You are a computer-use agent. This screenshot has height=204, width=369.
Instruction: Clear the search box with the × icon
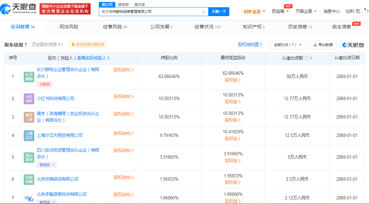(x=204, y=12)
